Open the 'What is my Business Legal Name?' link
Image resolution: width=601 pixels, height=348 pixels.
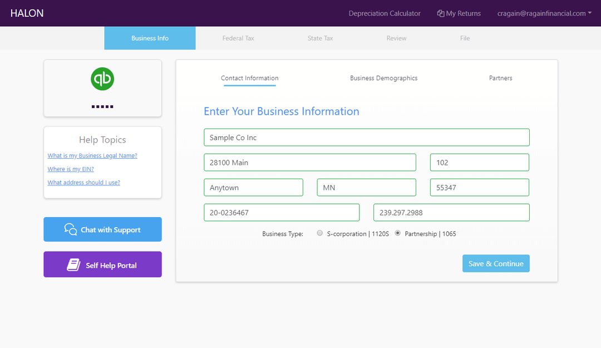coord(92,155)
